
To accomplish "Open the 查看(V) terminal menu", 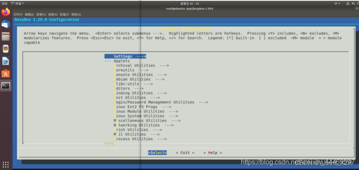I will [41, 14].
